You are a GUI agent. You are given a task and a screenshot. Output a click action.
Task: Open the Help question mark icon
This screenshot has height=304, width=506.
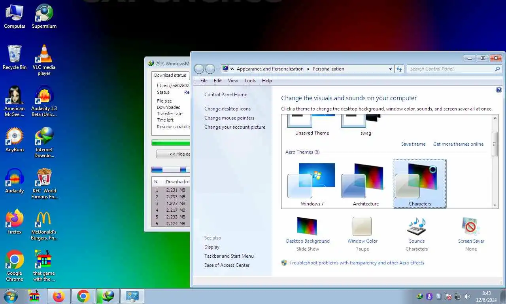click(x=498, y=90)
